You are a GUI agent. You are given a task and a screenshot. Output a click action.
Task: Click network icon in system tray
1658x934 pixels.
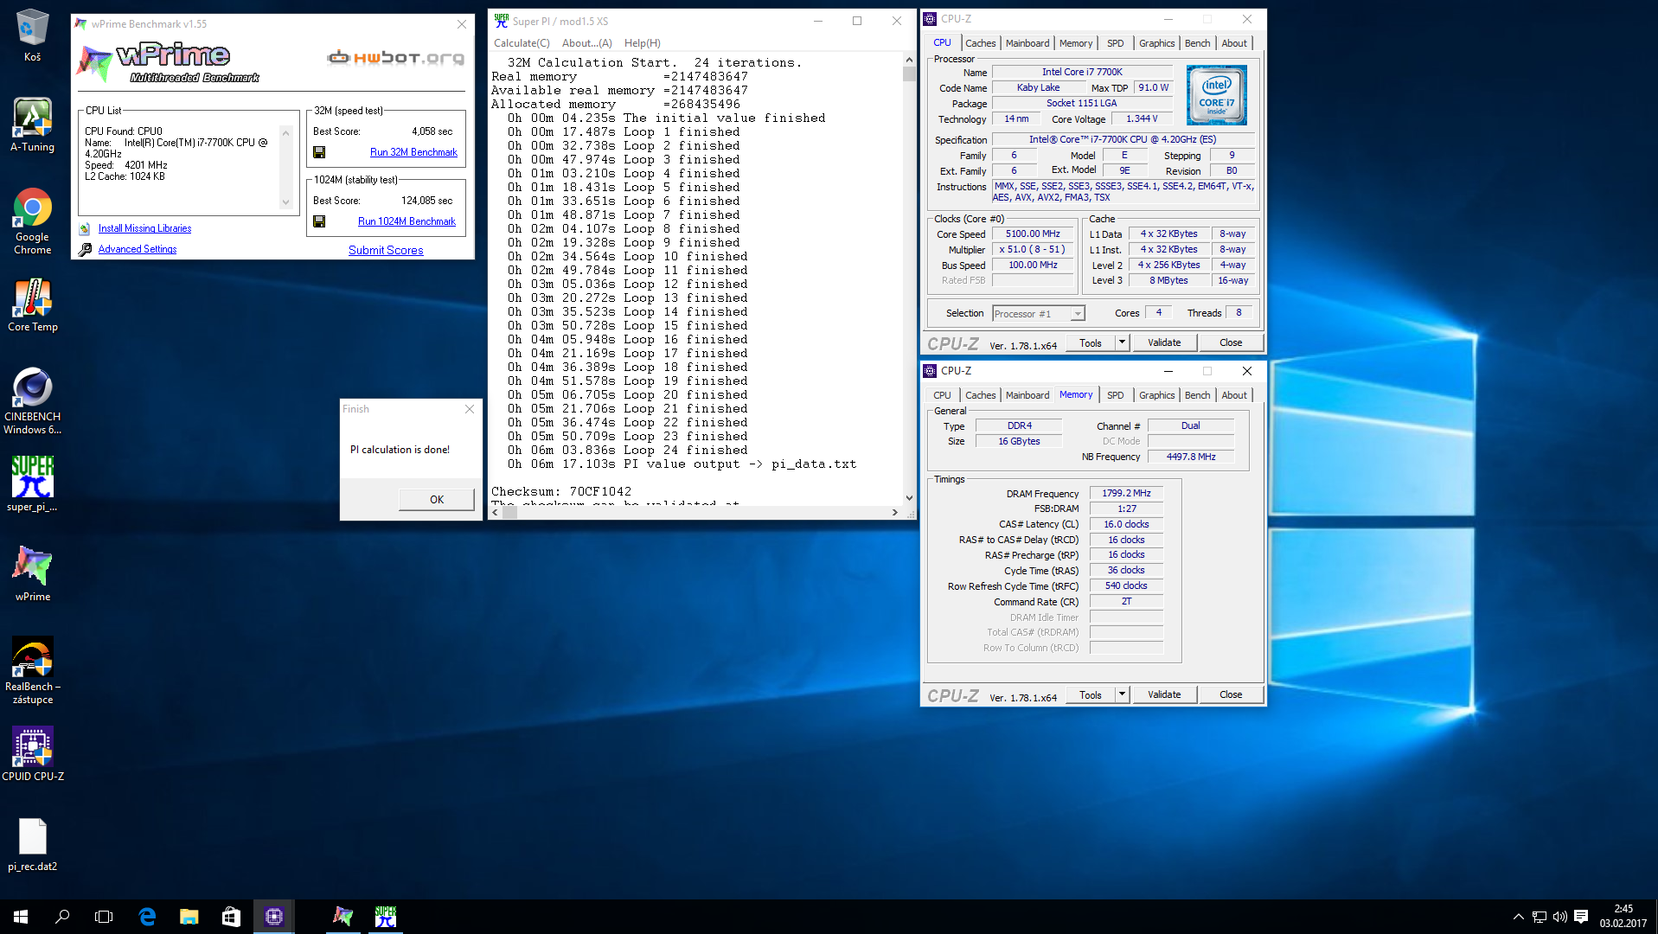click(x=1540, y=917)
